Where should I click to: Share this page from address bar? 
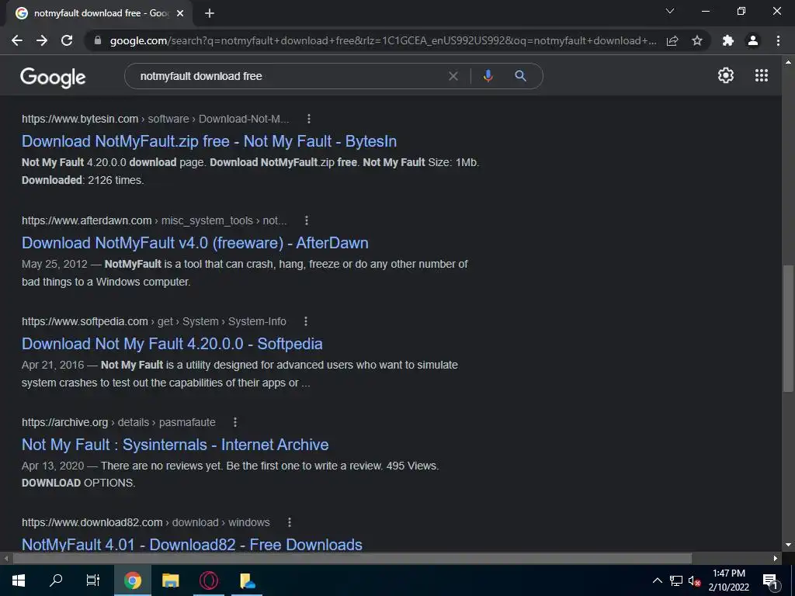tap(672, 40)
